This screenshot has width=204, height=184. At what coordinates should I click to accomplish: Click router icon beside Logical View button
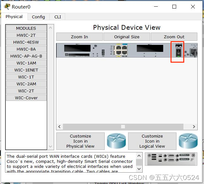tap(188, 141)
